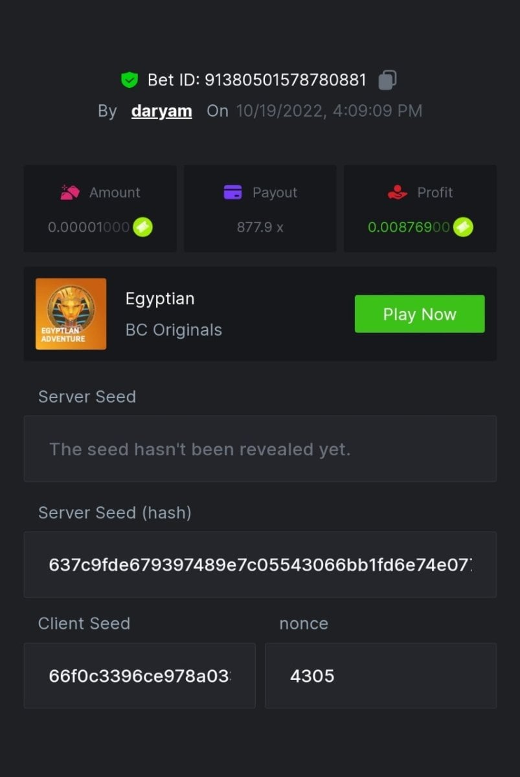
Task: Click the 0.00876900 profit value
Action: [409, 227]
